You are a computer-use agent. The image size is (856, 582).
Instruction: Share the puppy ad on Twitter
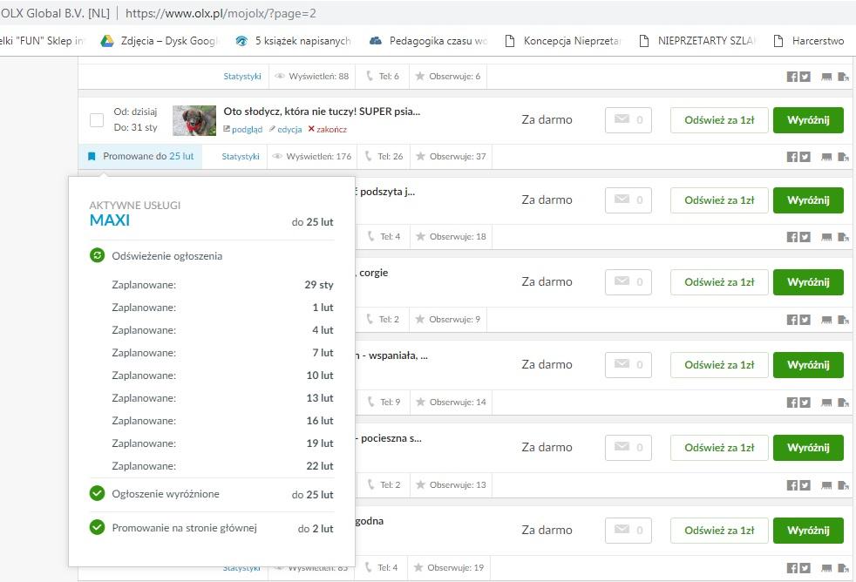(x=805, y=157)
